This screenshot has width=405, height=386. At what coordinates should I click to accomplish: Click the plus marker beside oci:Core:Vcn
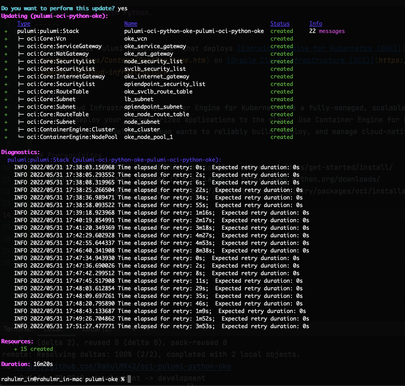click(6, 39)
